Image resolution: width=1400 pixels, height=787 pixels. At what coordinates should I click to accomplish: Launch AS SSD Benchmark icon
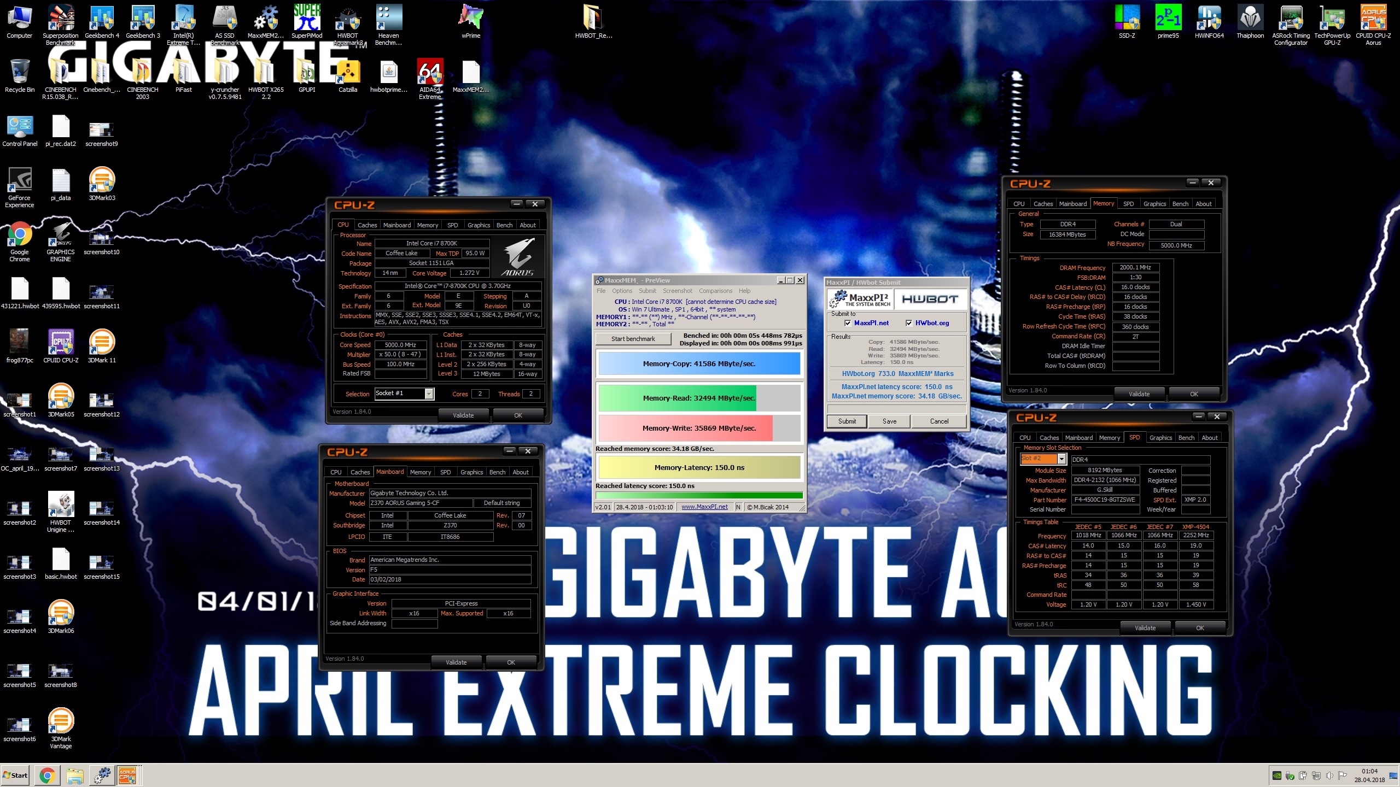pos(225,24)
